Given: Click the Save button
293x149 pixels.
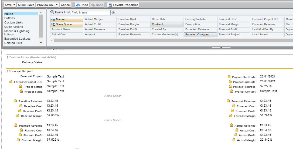Looking at the screenshot, I should pyautogui.click(x=8, y=5).
